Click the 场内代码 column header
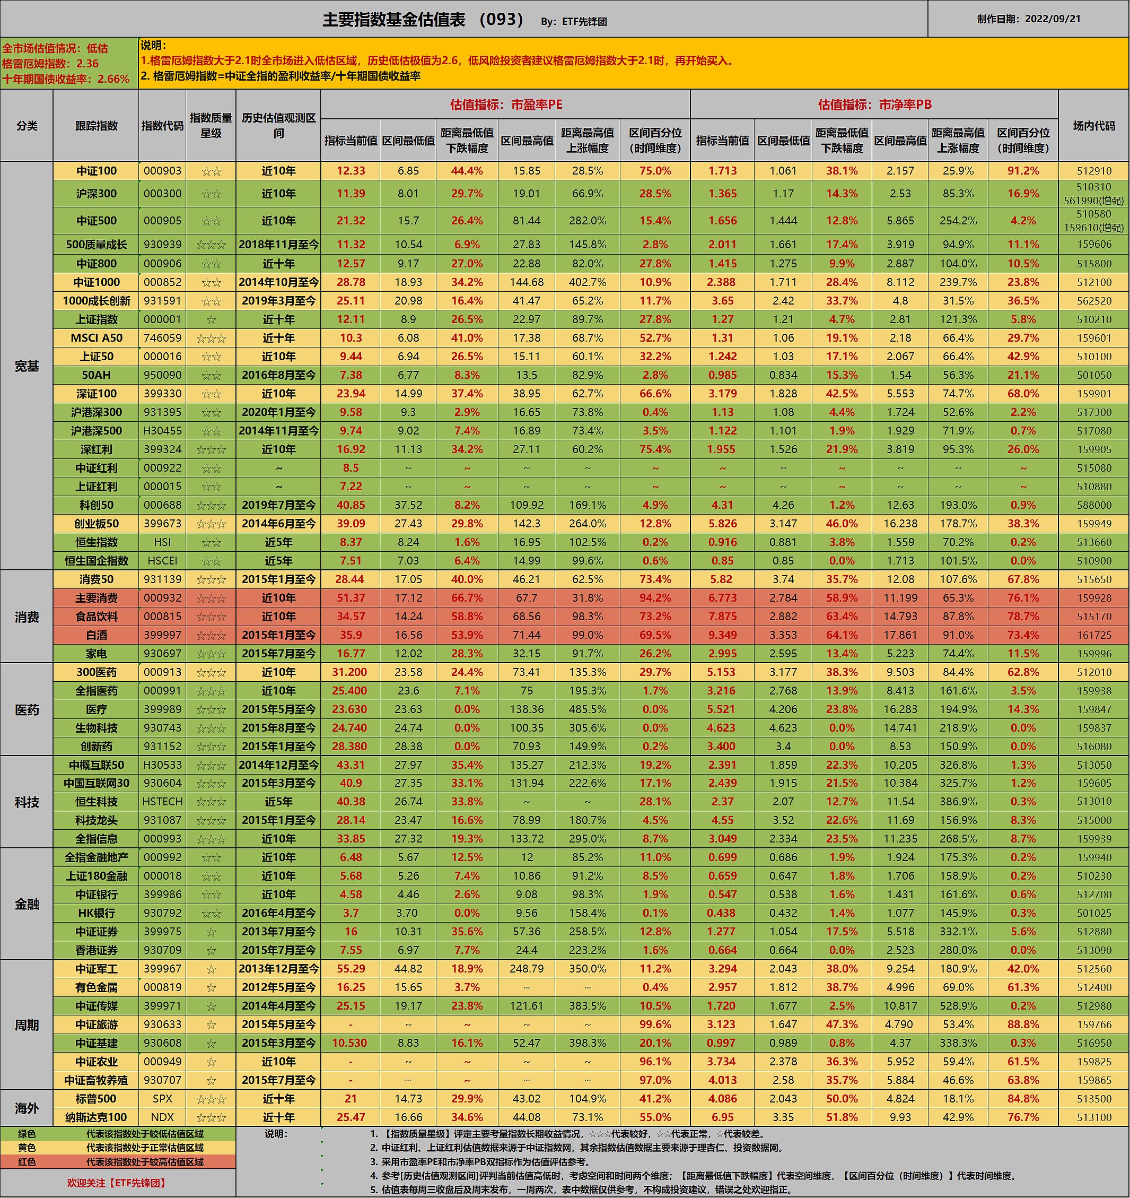 pyautogui.click(x=1093, y=125)
